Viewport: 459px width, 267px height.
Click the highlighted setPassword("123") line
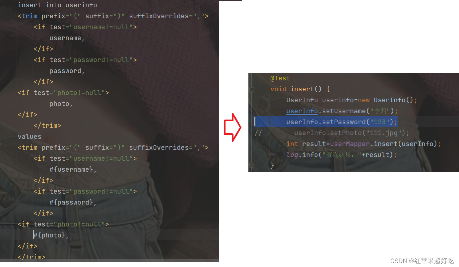tap(342, 122)
